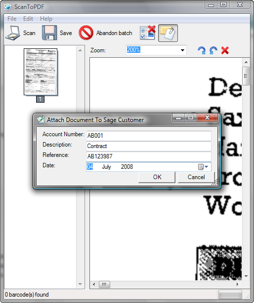Select the day 04 in date field
Image resolution: width=254 pixels, height=303 pixels.
(x=90, y=167)
